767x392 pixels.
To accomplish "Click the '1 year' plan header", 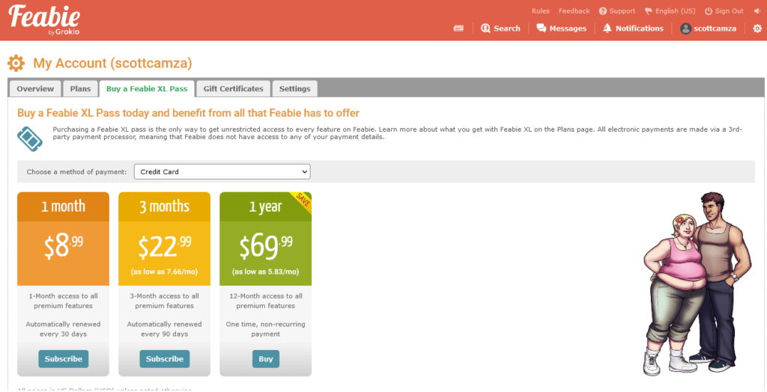I will click(266, 206).
